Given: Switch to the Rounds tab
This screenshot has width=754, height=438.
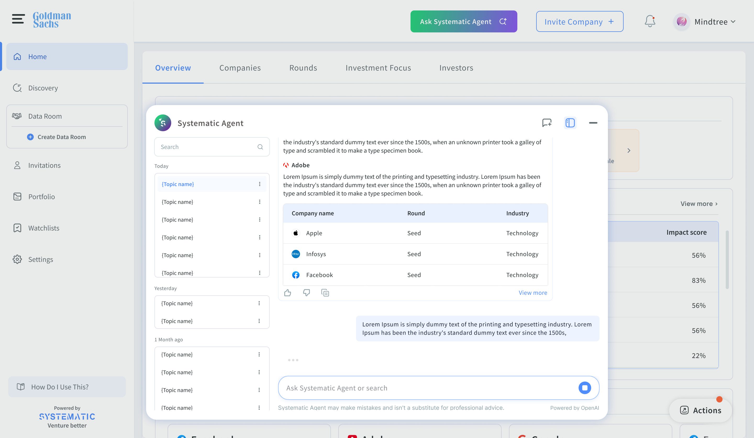Looking at the screenshot, I should click(303, 68).
